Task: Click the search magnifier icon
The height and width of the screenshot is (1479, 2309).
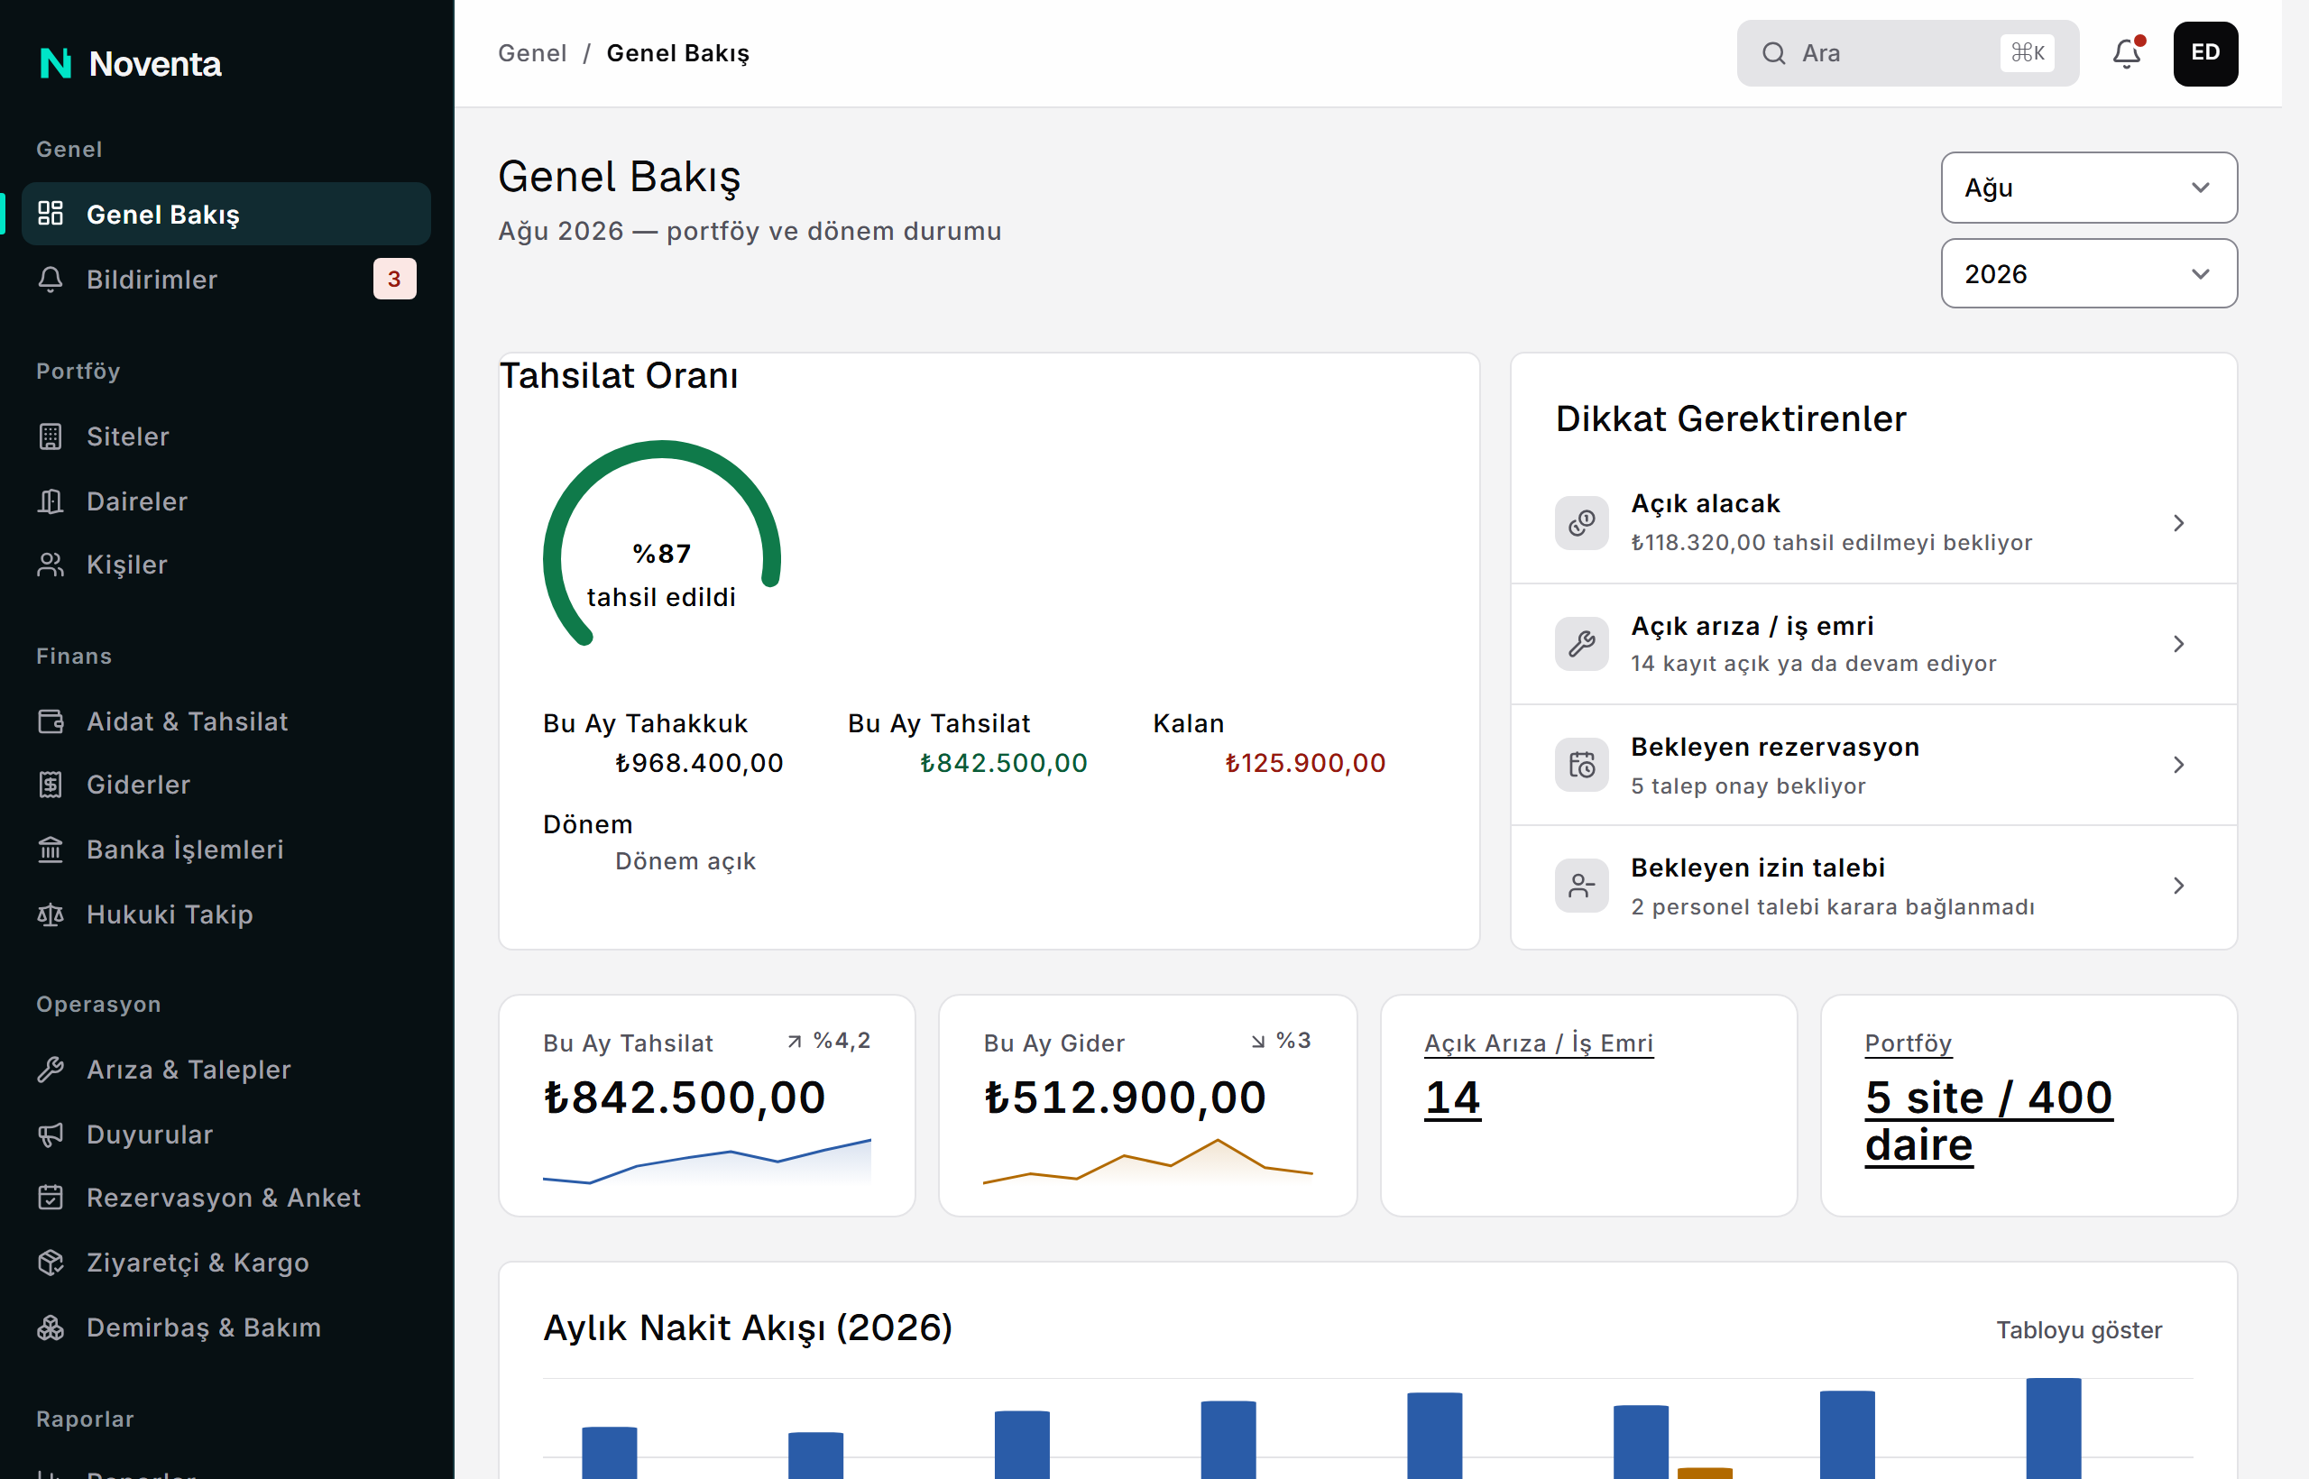Action: [x=1773, y=53]
